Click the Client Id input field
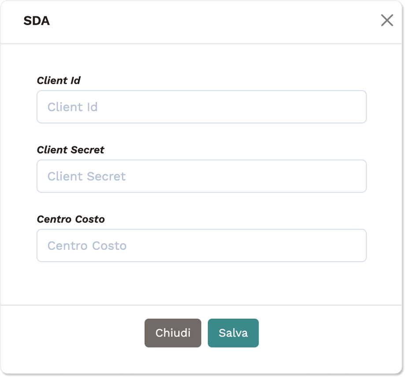This screenshot has width=405, height=377. [x=201, y=107]
